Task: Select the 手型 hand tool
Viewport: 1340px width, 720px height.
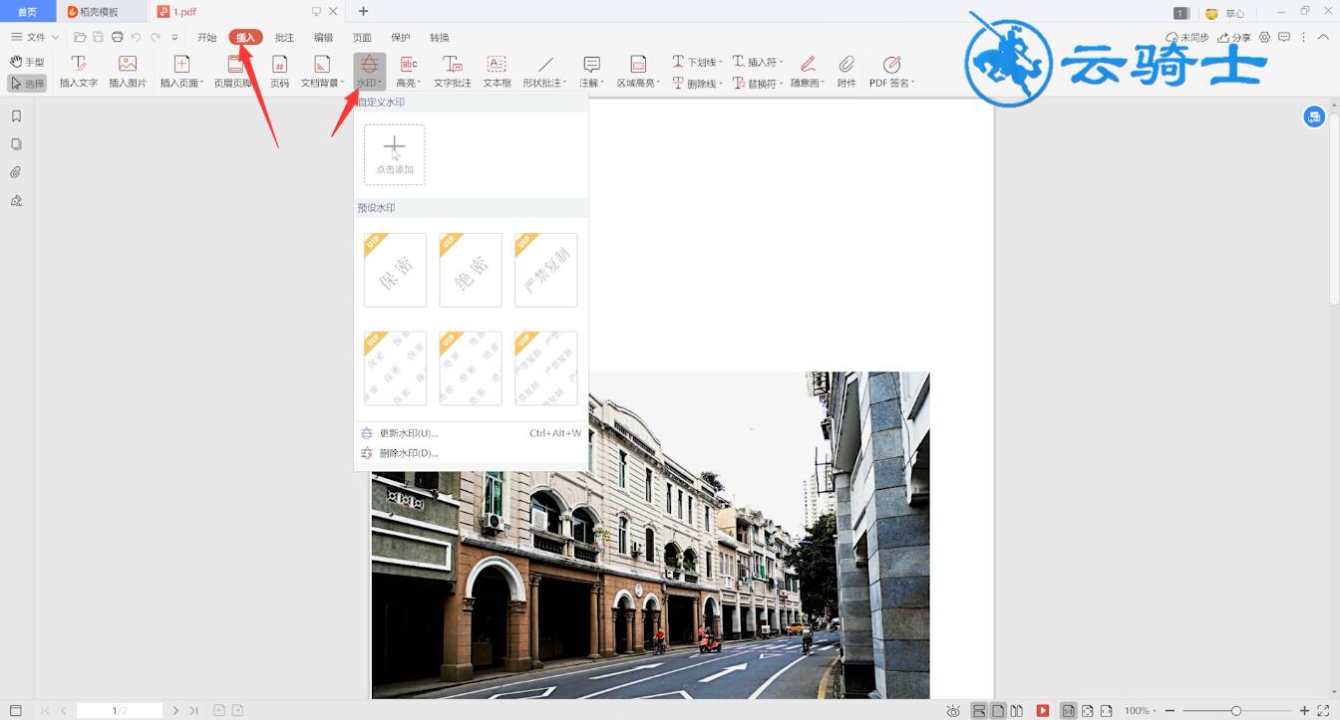Action: point(28,62)
